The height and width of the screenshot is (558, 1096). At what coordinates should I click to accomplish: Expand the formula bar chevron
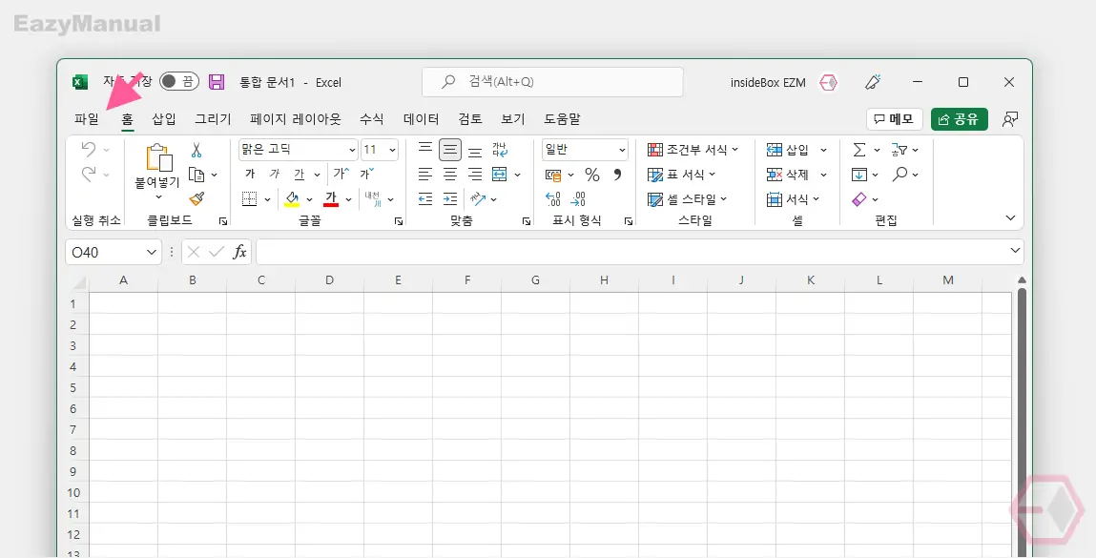(1015, 250)
